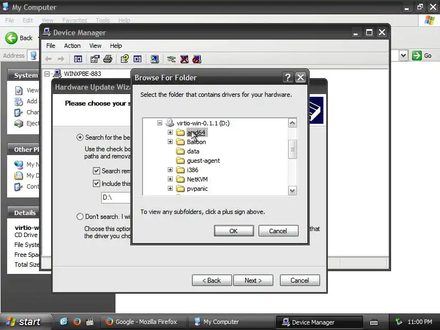Select the data folder
Viewport: 440px width, 330px height.
point(193,151)
